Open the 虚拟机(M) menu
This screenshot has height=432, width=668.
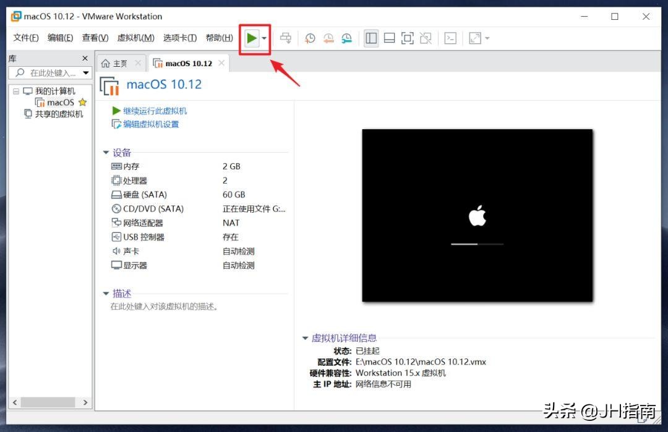[x=135, y=38]
